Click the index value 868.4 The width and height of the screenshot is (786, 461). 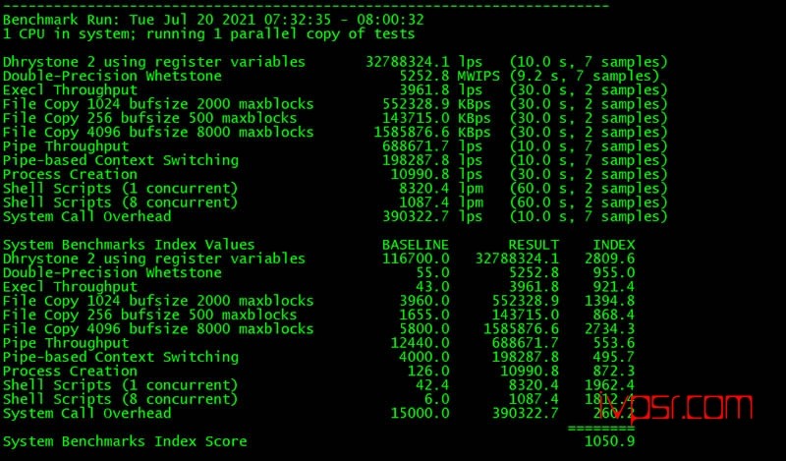(614, 315)
